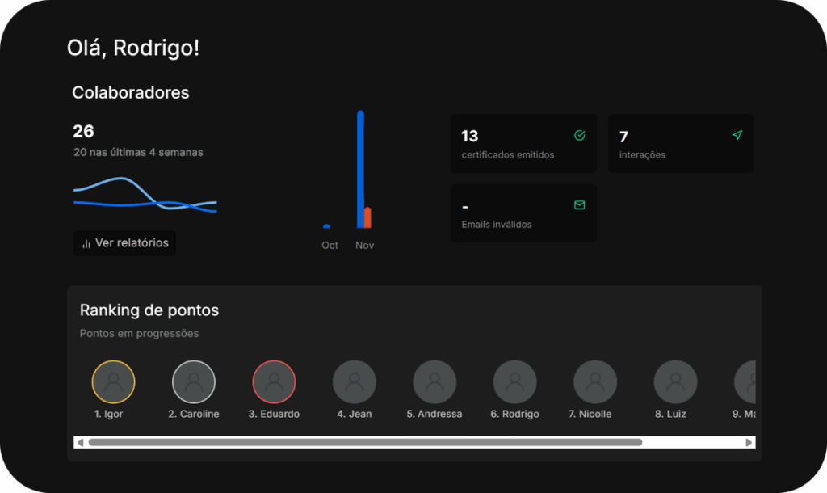The width and height of the screenshot is (827, 493).
Task: Click the left arrow of ranking scrollbar
Action: 80,443
